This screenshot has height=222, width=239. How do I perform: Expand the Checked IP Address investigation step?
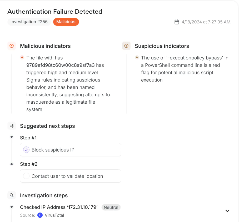[x=227, y=211]
